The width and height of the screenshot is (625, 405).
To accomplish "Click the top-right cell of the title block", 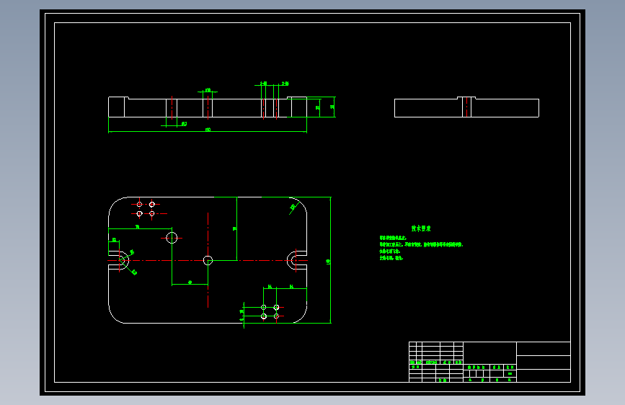I will (544, 349).
